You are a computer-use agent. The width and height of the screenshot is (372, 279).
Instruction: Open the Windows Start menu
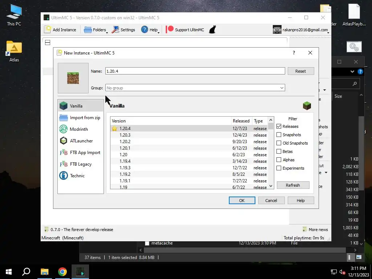tap(9, 272)
